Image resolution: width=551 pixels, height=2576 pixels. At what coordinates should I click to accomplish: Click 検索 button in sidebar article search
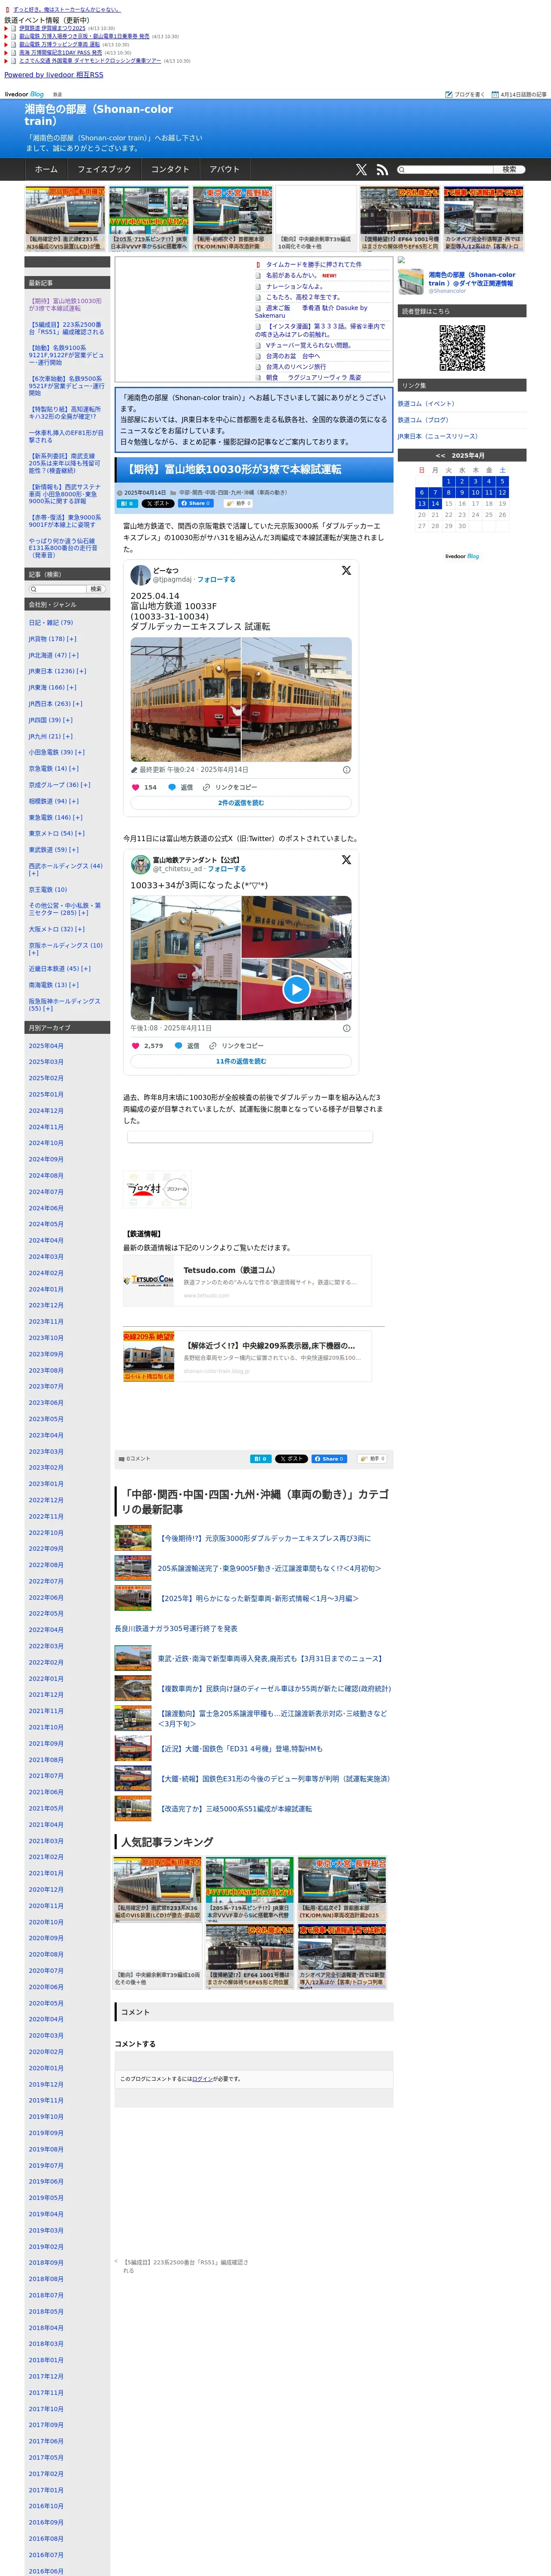[x=96, y=589]
